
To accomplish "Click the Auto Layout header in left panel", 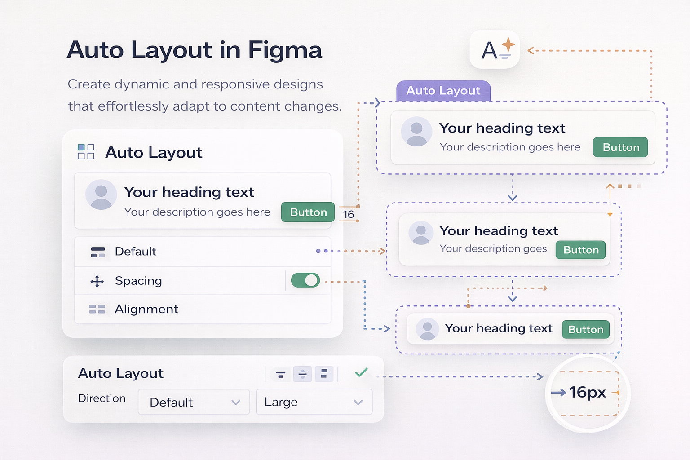I will (154, 153).
